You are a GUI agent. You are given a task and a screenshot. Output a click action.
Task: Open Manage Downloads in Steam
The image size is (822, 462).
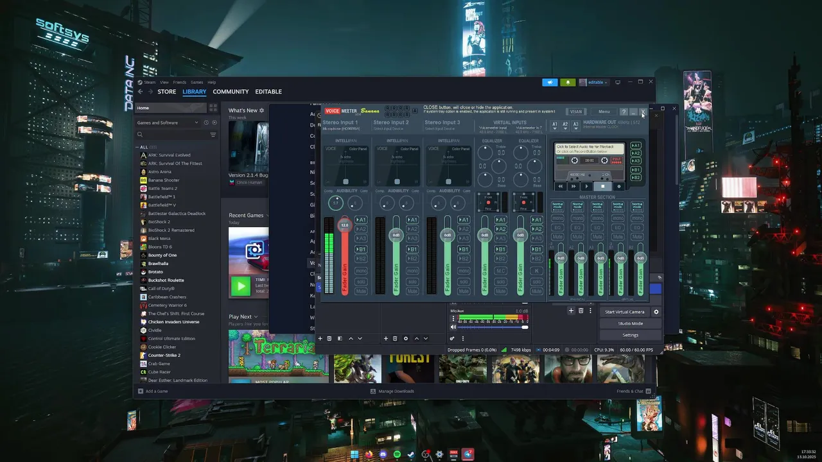pos(392,391)
